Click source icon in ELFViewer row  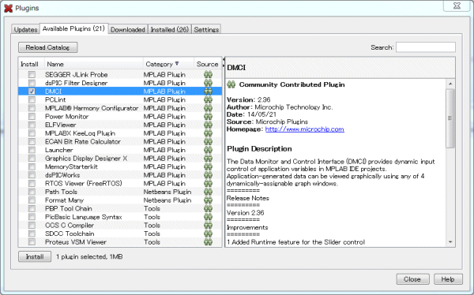tap(208, 125)
